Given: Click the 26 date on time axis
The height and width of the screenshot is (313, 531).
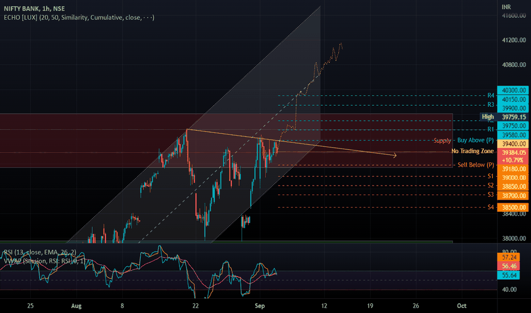Looking at the screenshot, I should pos(416,306).
